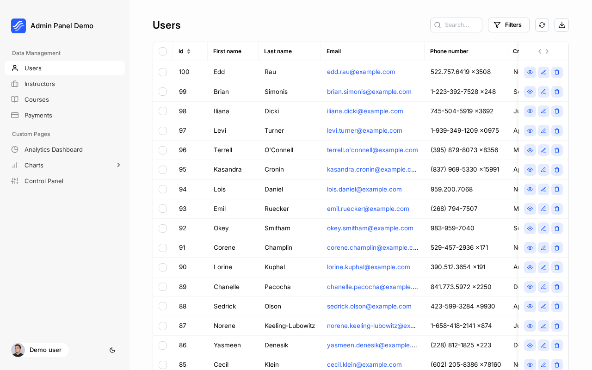View details of Iliana Dicki with eye icon
The width and height of the screenshot is (592, 370).
point(530,111)
